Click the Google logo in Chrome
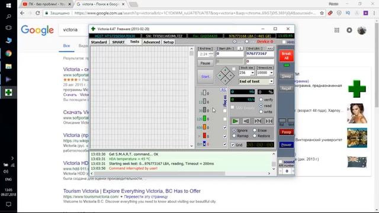Screen dimensions: 379x213 [x=37, y=30]
